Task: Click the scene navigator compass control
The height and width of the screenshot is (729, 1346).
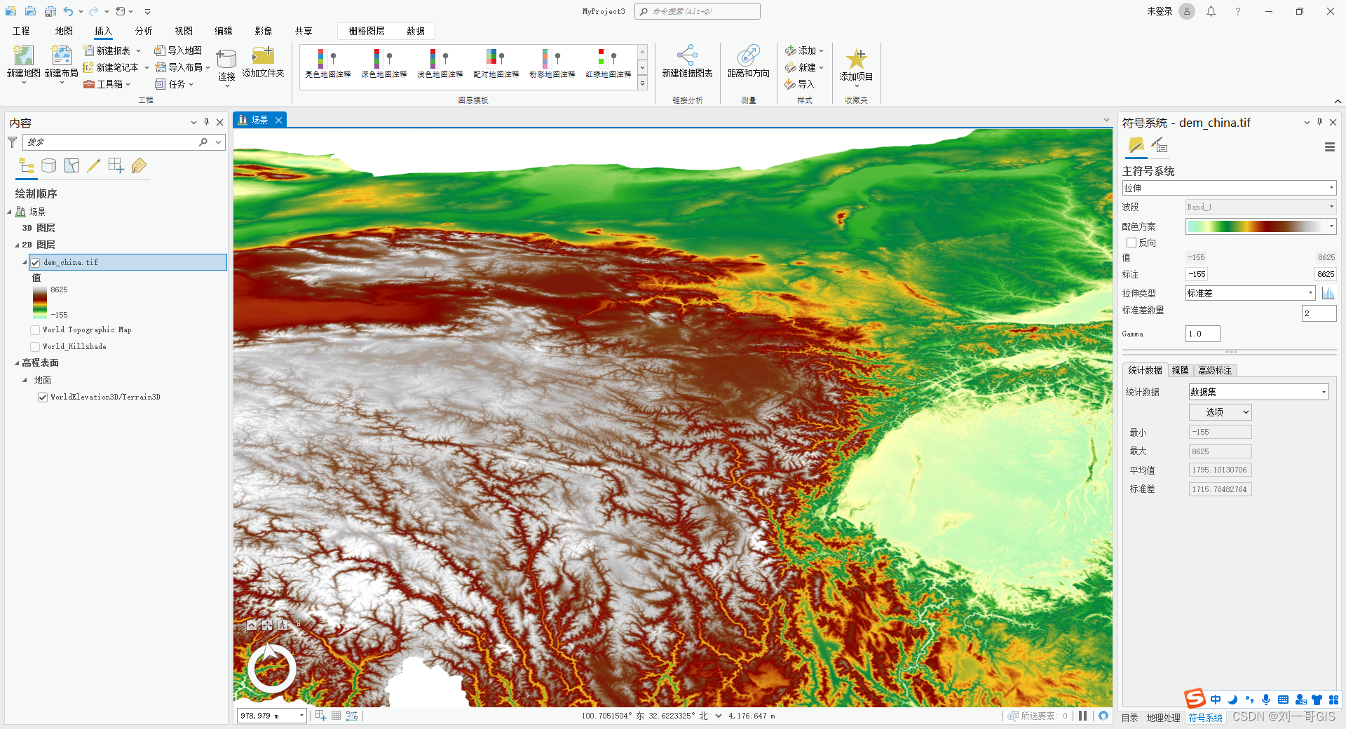Action: point(271,667)
